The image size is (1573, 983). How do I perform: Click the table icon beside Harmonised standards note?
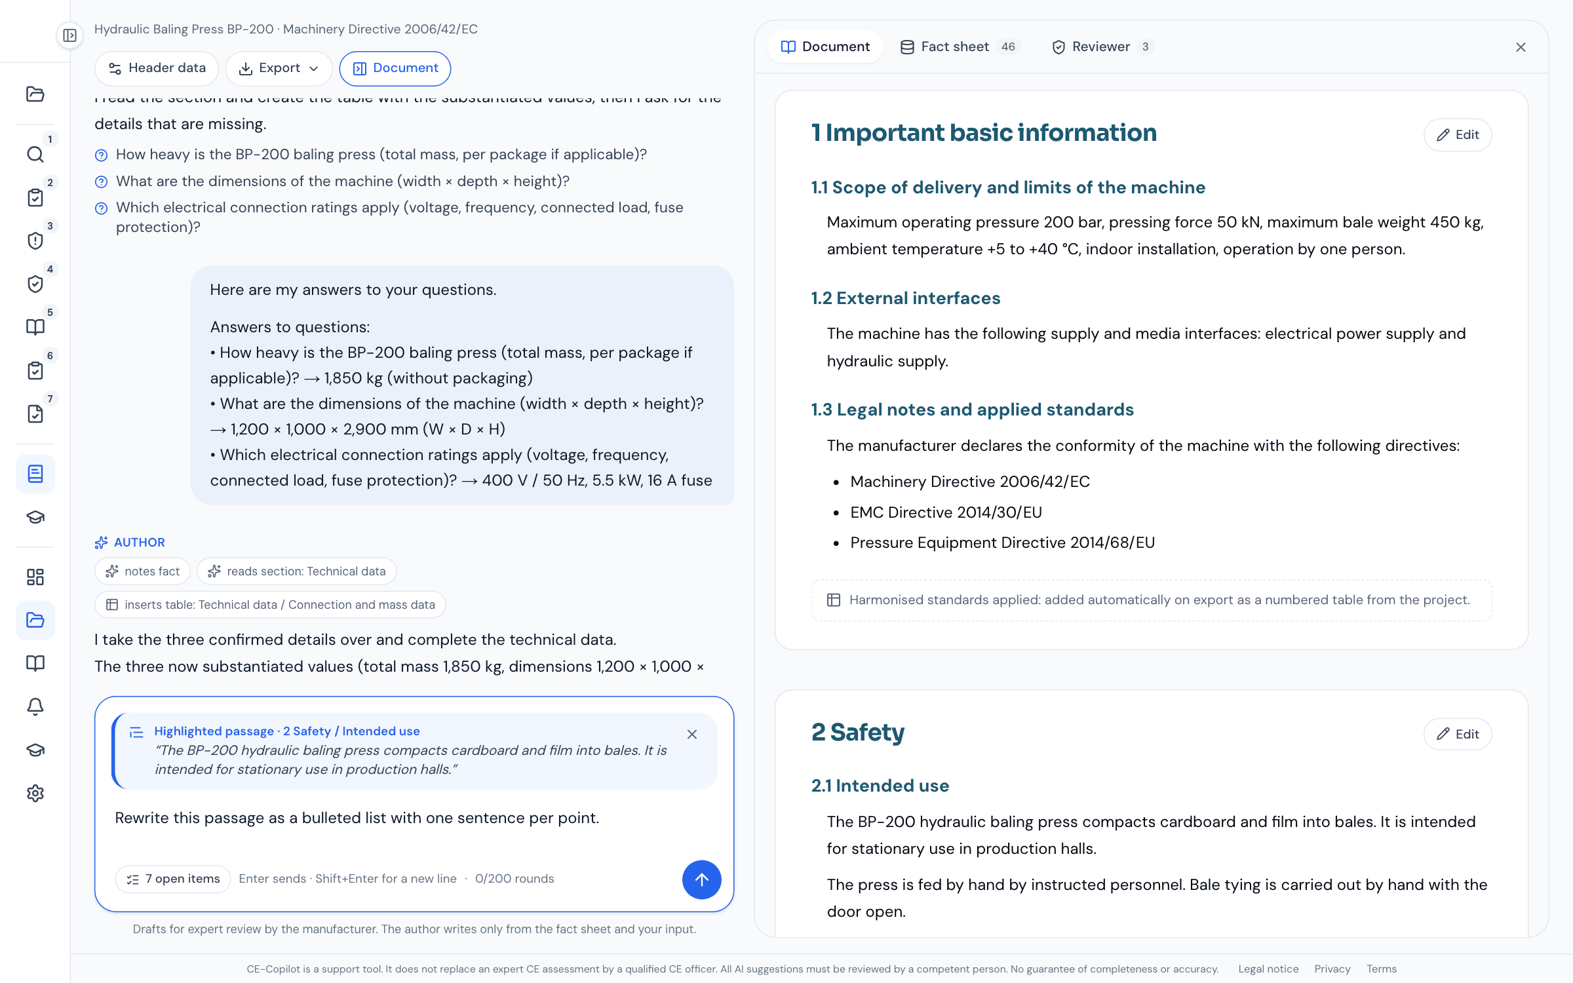coord(834,600)
